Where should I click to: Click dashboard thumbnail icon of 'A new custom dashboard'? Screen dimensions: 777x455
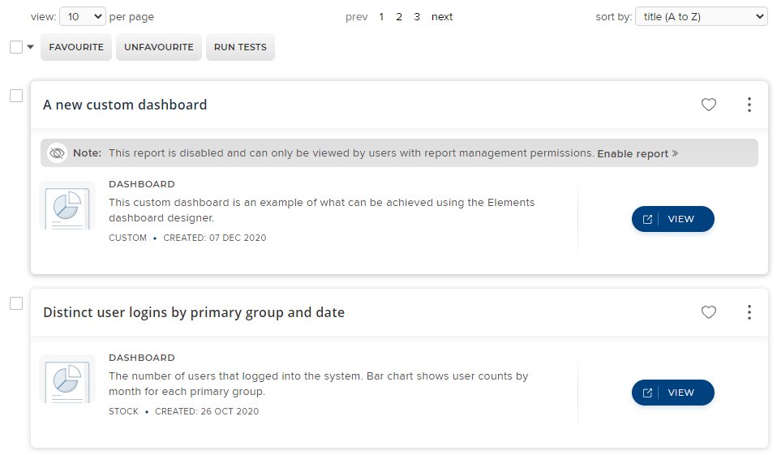click(x=67, y=205)
